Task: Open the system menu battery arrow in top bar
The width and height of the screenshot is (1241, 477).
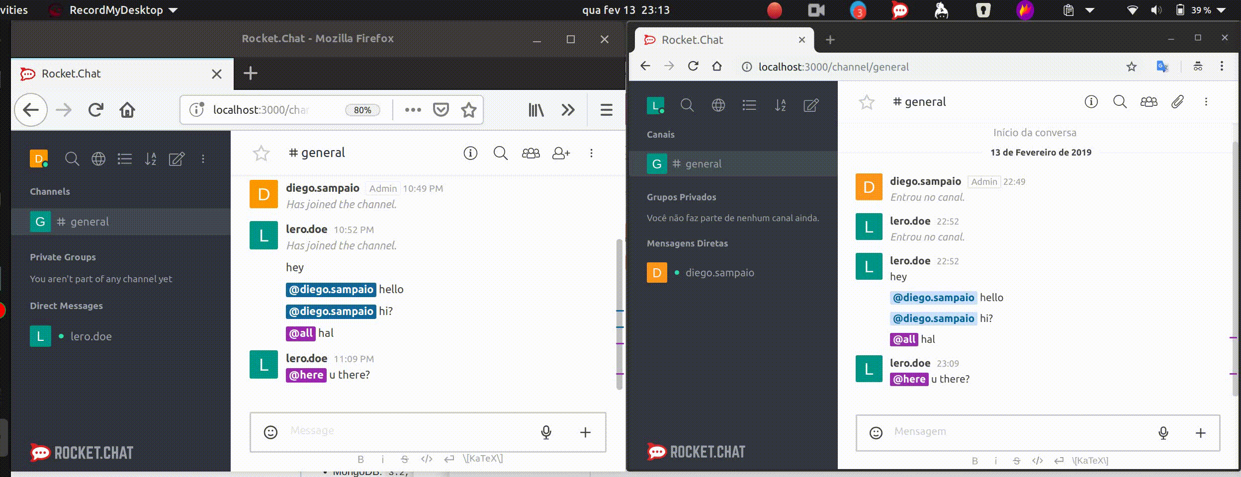Action: click(1221, 10)
